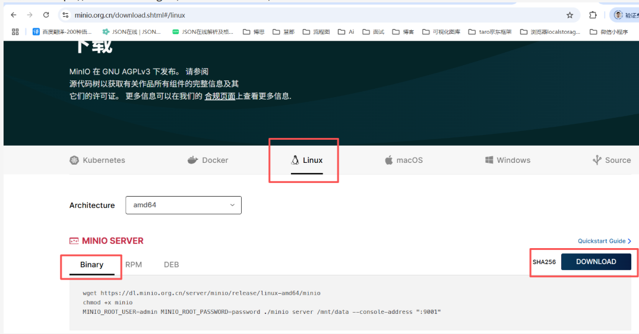This screenshot has height=334, width=639.
Task: Open site information icon in address bar
Action: [x=65, y=15]
